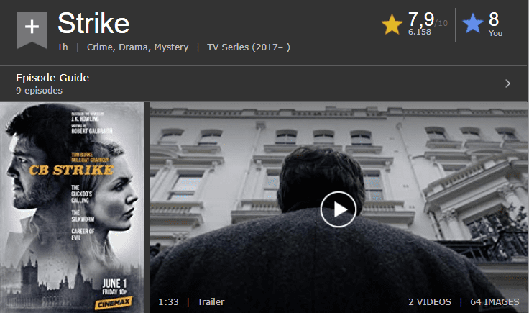Open the 64 IMAGES gallery
The height and width of the screenshot is (313, 529).
(494, 302)
